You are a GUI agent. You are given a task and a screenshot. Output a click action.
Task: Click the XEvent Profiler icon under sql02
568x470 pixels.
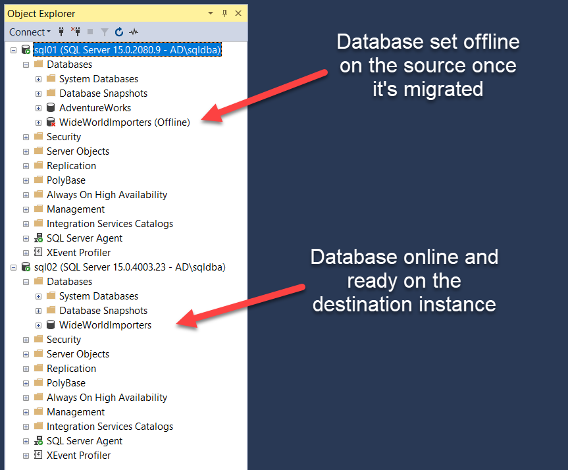tap(38, 454)
